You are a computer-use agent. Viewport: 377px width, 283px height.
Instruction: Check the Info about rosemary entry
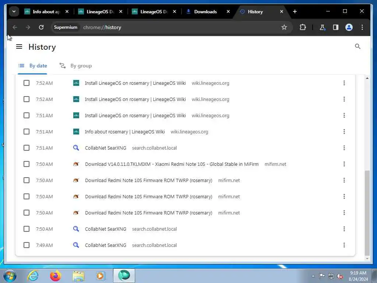(27, 132)
